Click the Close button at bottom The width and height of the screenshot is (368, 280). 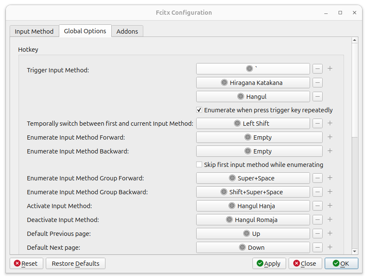pyautogui.click(x=305, y=263)
